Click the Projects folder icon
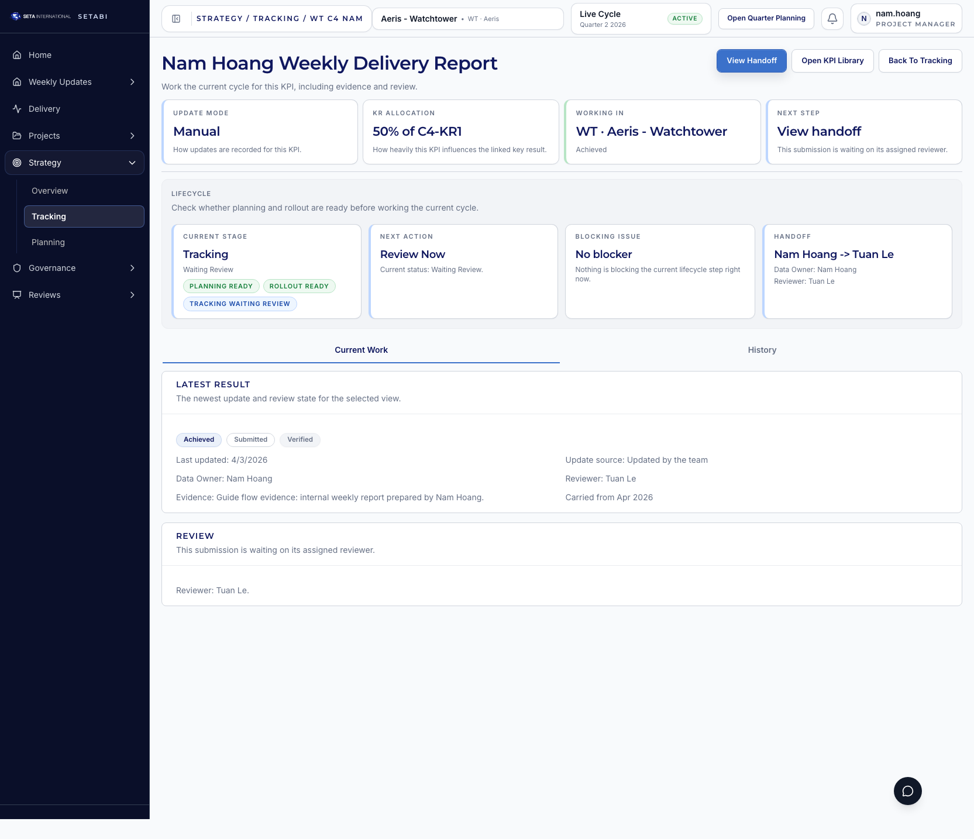The width and height of the screenshot is (974, 839). tap(17, 136)
